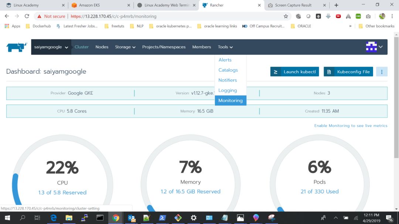Open Task View in the taskbar
The width and height of the screenshot is (399, 224).
pyautogui.click(x=37, y=218)
